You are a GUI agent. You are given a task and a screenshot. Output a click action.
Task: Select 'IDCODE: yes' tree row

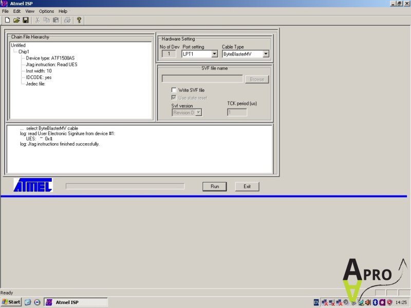pyautogui.click(x=39, y=78)
